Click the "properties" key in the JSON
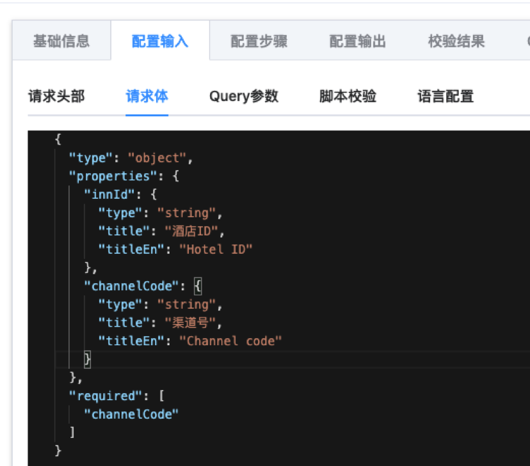This screenshot has height=466, width=530. pyautogui.click(x=112, y=176)
